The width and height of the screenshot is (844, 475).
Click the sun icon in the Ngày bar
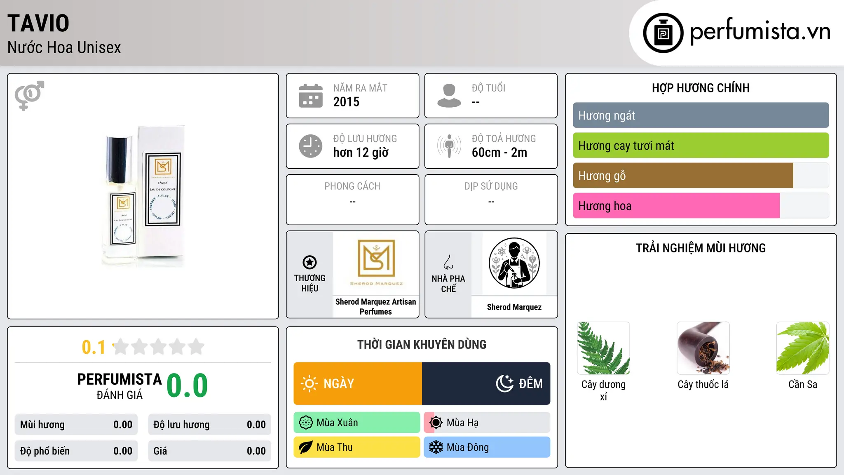click(x=309, y=383)
